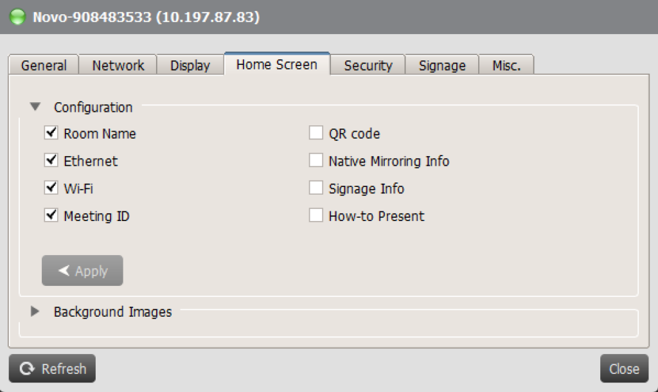Uncheck the Room Name checkbox

(x=51, y=132)
